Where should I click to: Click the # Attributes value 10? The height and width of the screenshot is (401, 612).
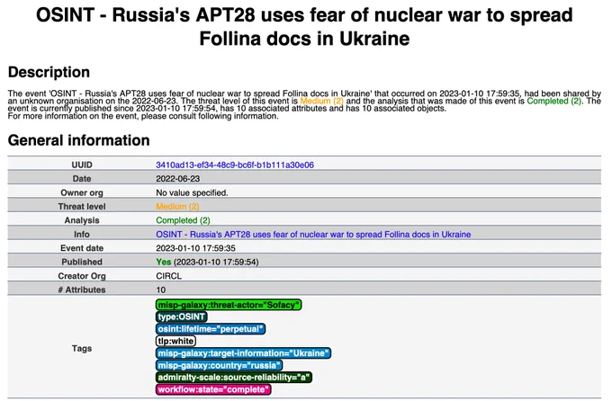[161, 290]
